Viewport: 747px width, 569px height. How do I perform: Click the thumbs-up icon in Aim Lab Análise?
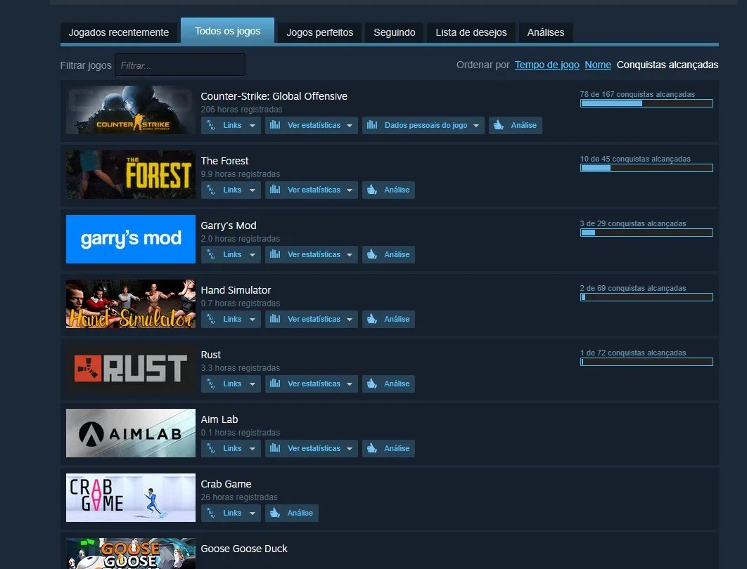coord(372,449)
